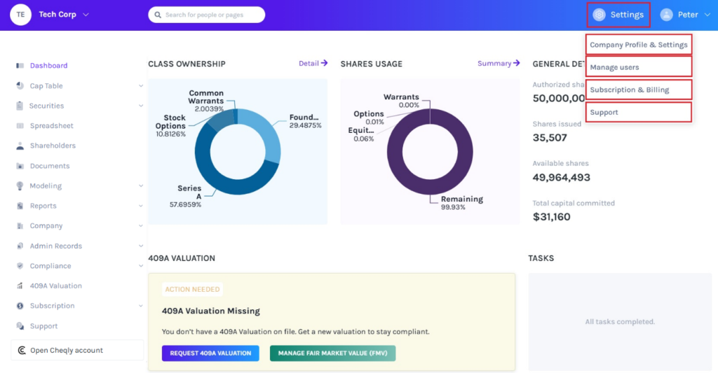Expand the Reports sidebar chevron
The height and width of the screenshot is (373, 718).
141,206
